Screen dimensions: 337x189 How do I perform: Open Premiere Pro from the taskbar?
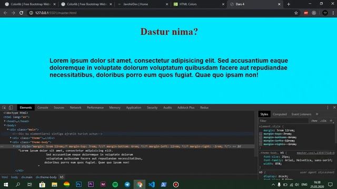pos(91,184)
